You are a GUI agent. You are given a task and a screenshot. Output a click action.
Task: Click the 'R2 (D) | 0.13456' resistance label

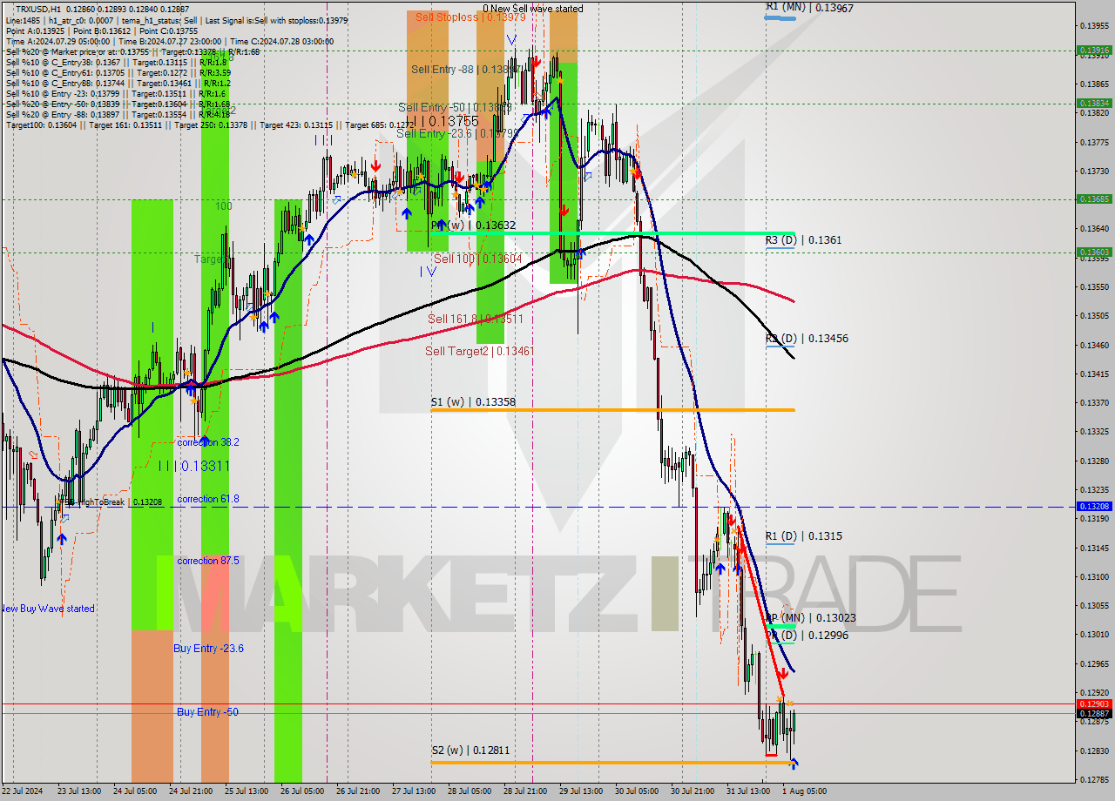(x=807, y=338)
